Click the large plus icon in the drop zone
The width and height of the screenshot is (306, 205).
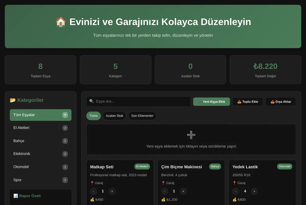click(191, 135)
